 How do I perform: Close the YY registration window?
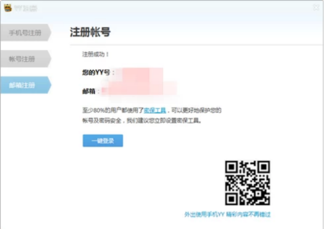pyautogui.click(x=316, y=8)
